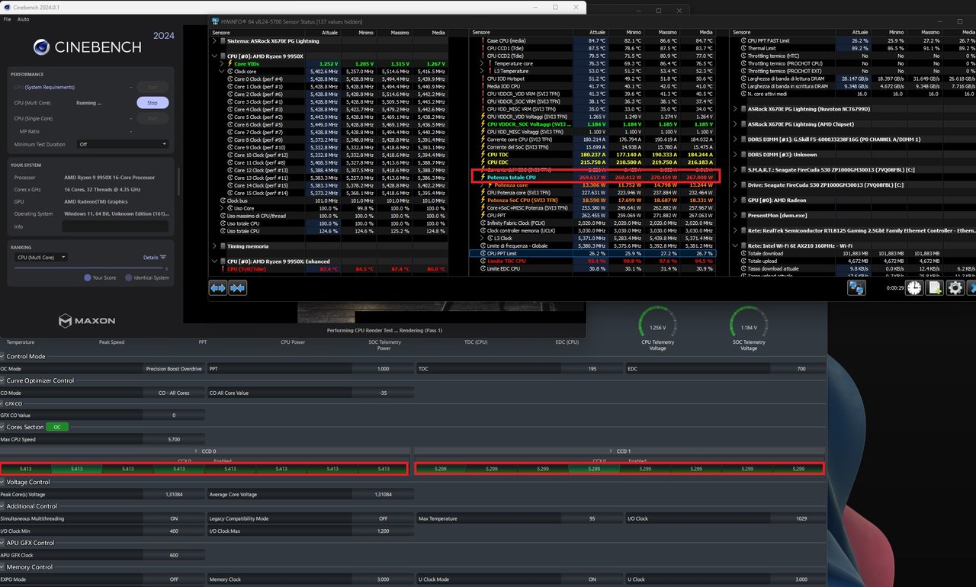The height and width of the screenshot is (587, 976).
Task: Collapse the Additional Control section
Action: coord(2,506)
